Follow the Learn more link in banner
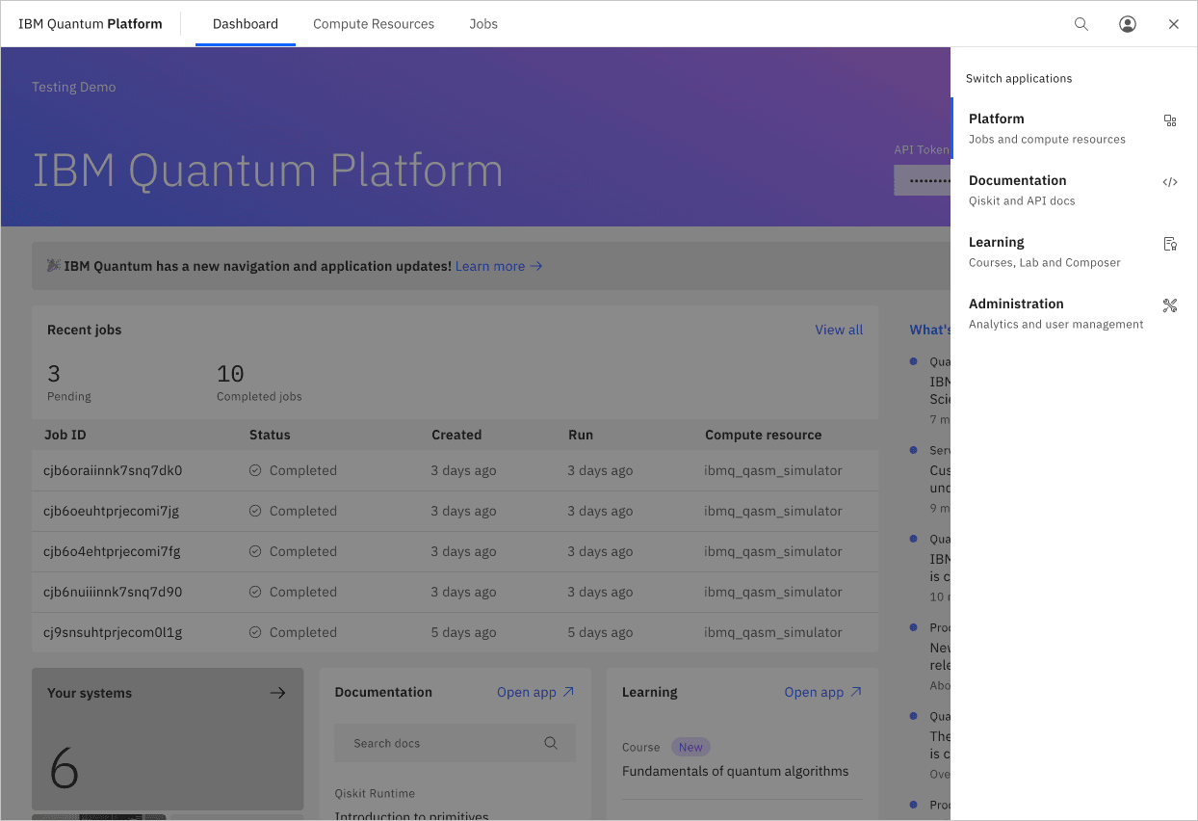Image resolution: width=1198 pixels, height=821 pixels. click(x=499, y=266)
